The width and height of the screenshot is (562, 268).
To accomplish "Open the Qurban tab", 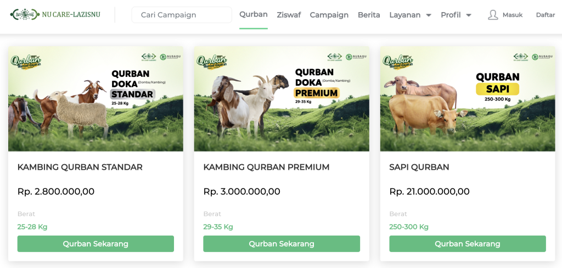I will (254, 14).
